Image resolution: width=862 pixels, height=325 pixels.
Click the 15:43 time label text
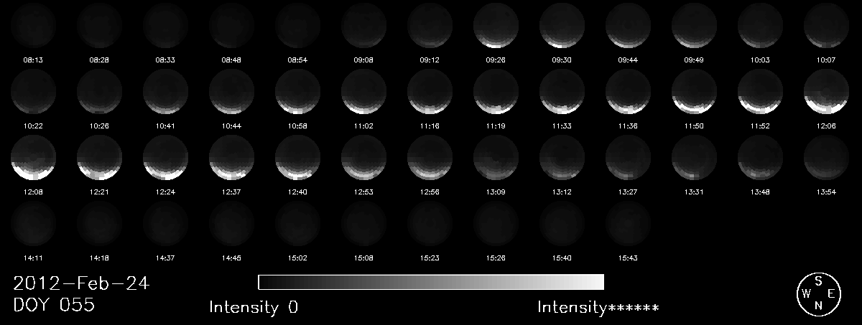click(x=628, y=258)
